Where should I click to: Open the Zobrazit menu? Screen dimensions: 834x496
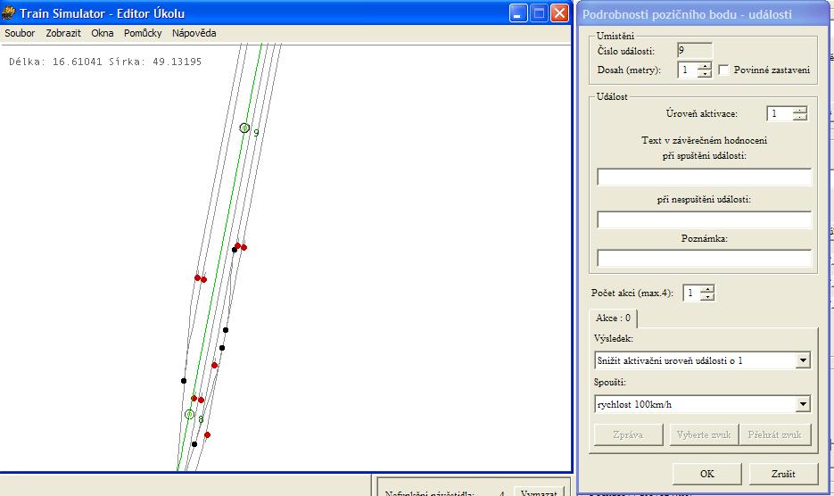[x=63, y=33]
